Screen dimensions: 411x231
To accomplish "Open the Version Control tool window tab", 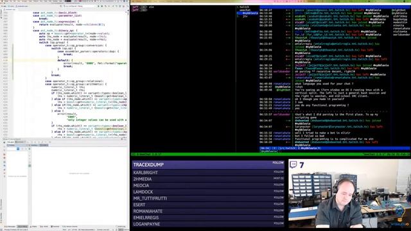I will click(70, 227).
